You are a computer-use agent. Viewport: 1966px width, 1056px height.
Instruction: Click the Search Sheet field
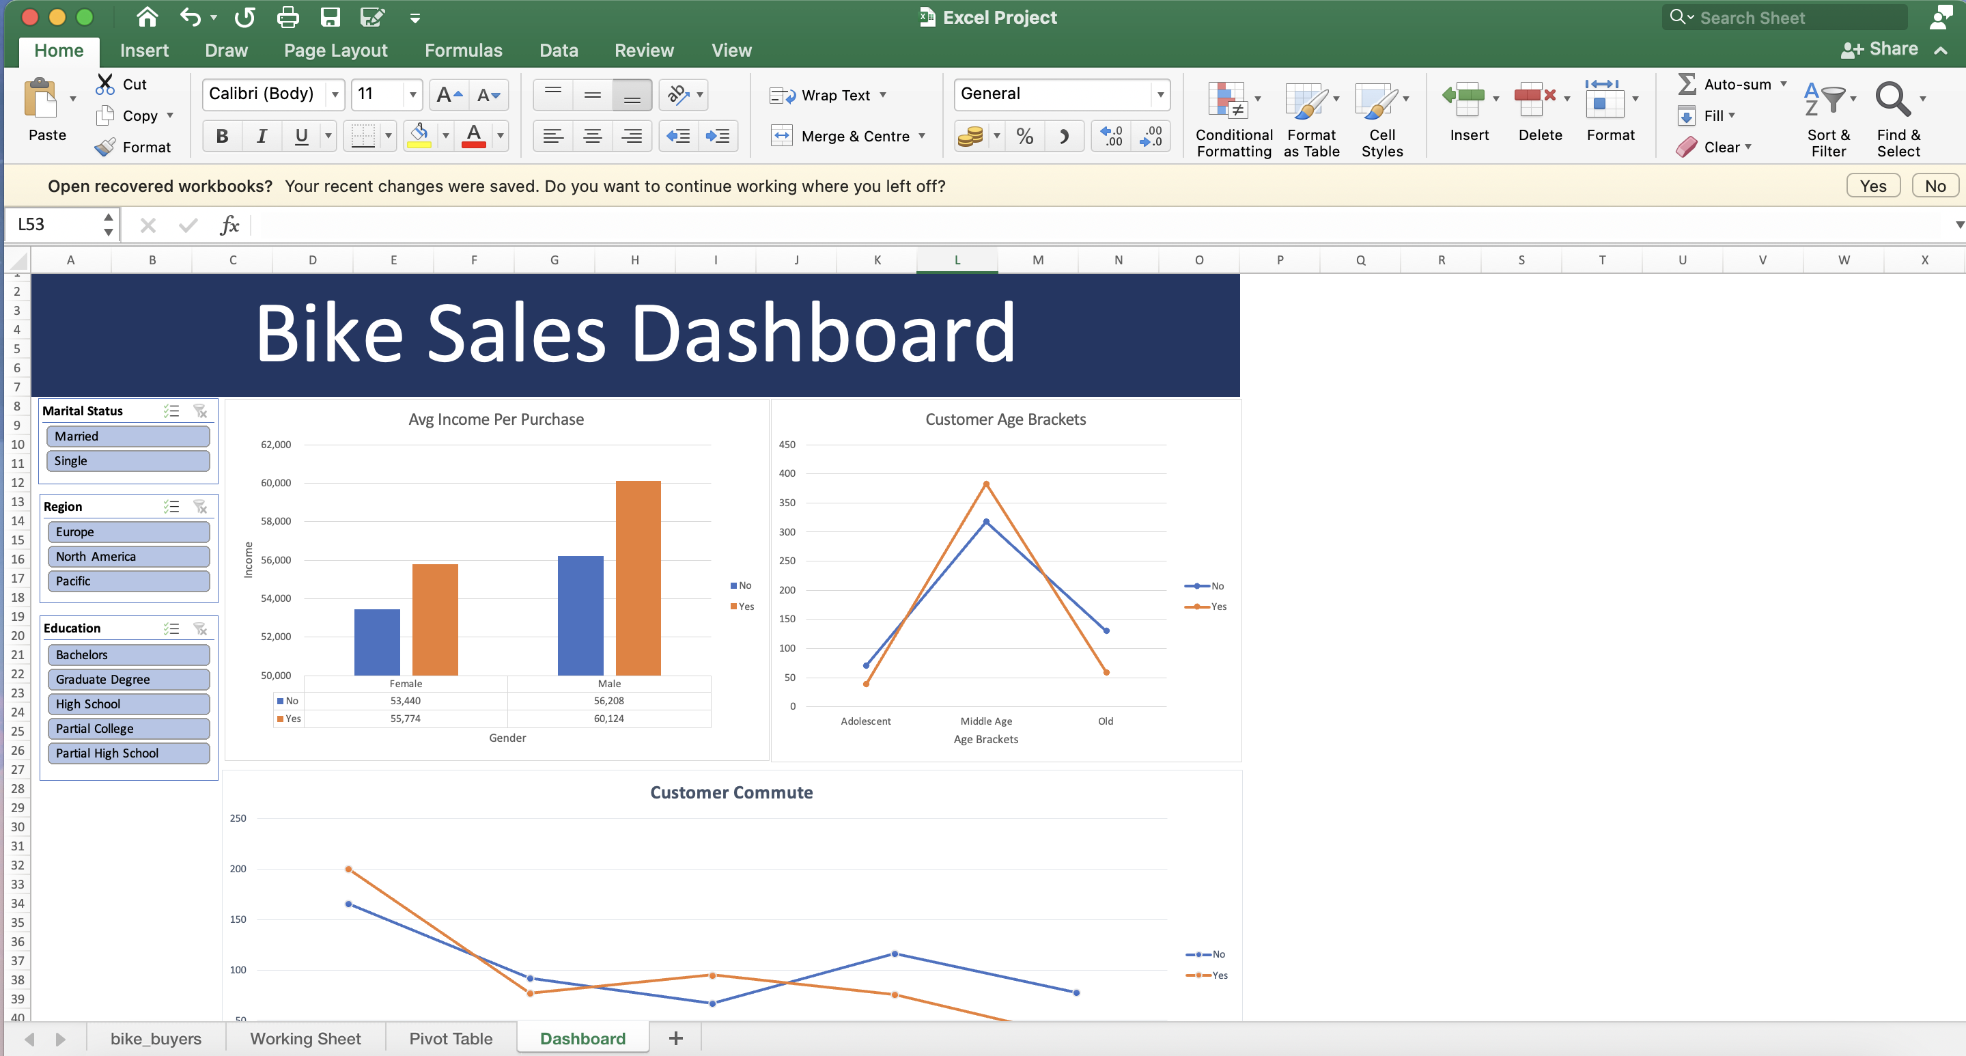coord(1786,17)
